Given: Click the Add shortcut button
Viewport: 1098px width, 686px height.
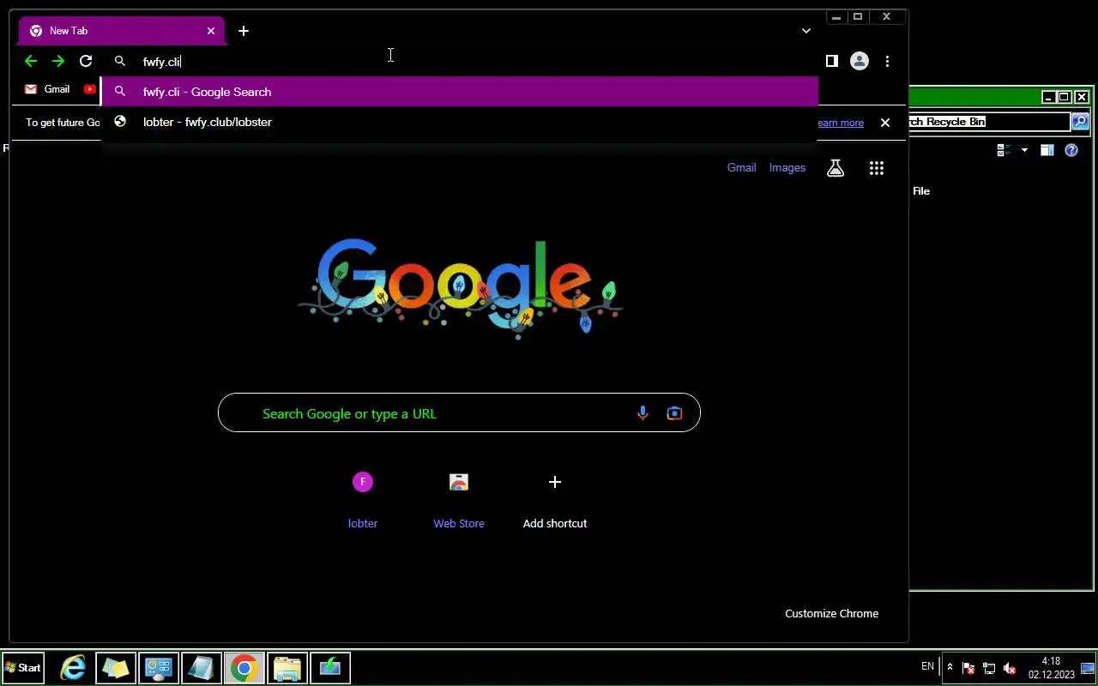Looking at the screenshot, I should (555, 499).
